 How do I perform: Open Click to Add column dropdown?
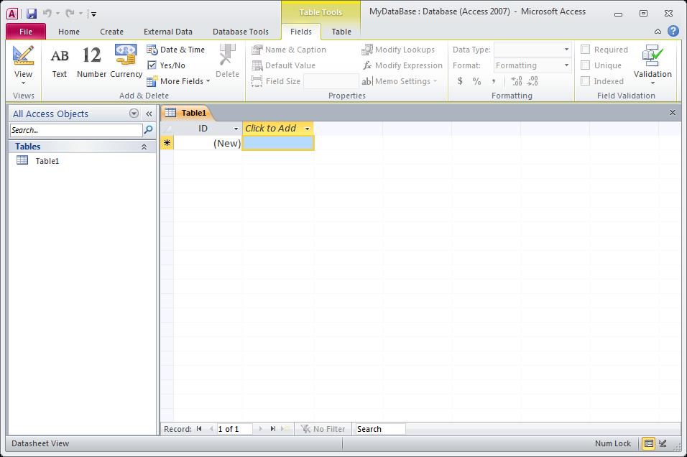pyautogui.click(x=307, y=129)
